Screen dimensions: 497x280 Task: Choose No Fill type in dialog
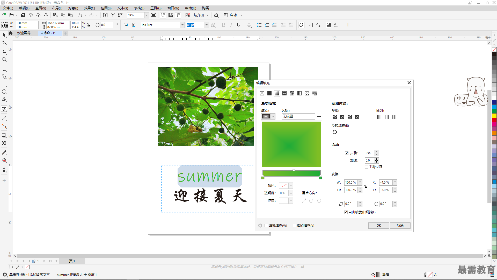(x=262, y=93)
